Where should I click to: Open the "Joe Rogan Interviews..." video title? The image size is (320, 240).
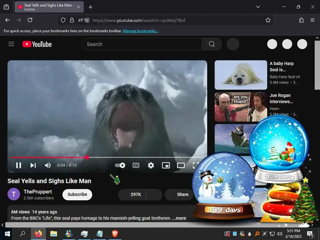point(281,98)
